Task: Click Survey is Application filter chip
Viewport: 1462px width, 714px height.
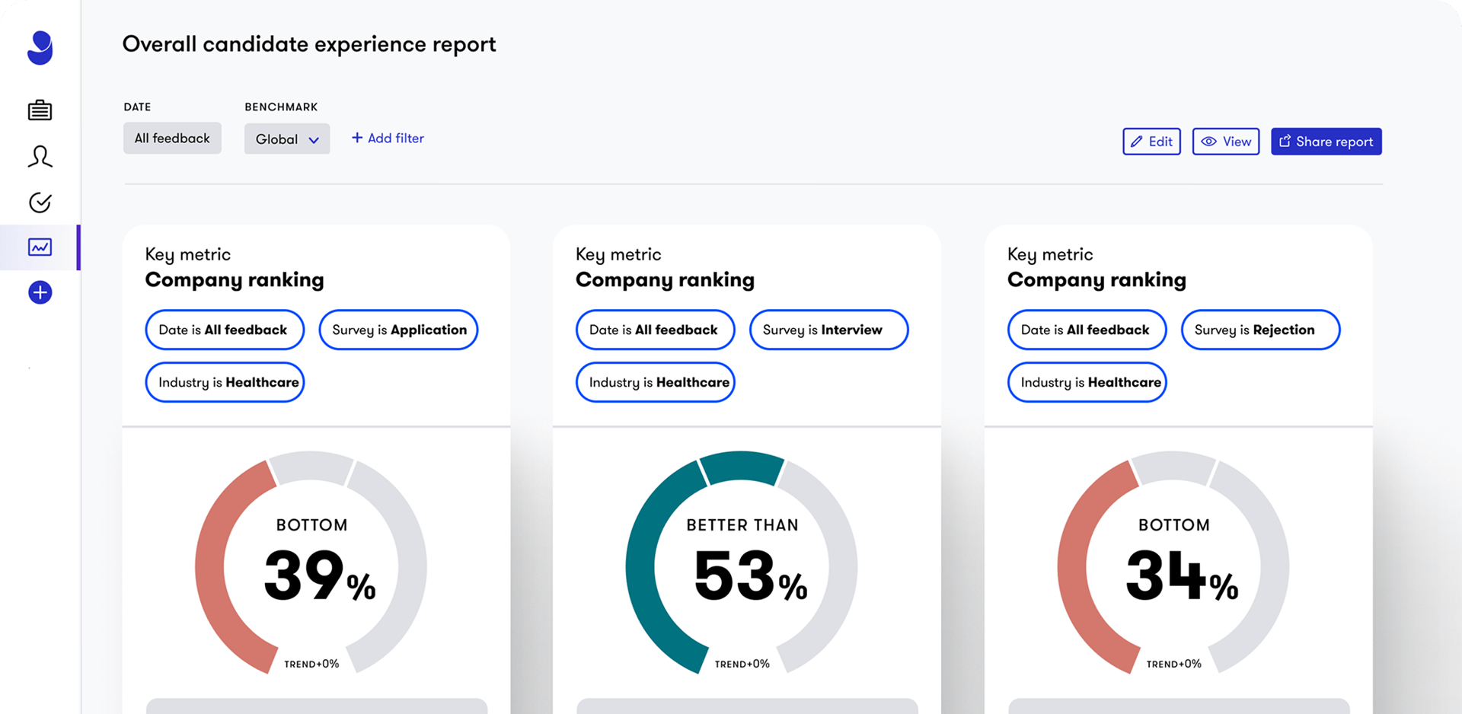Action: tap(398, 330)
